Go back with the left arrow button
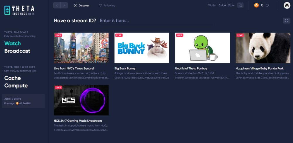 57,5
